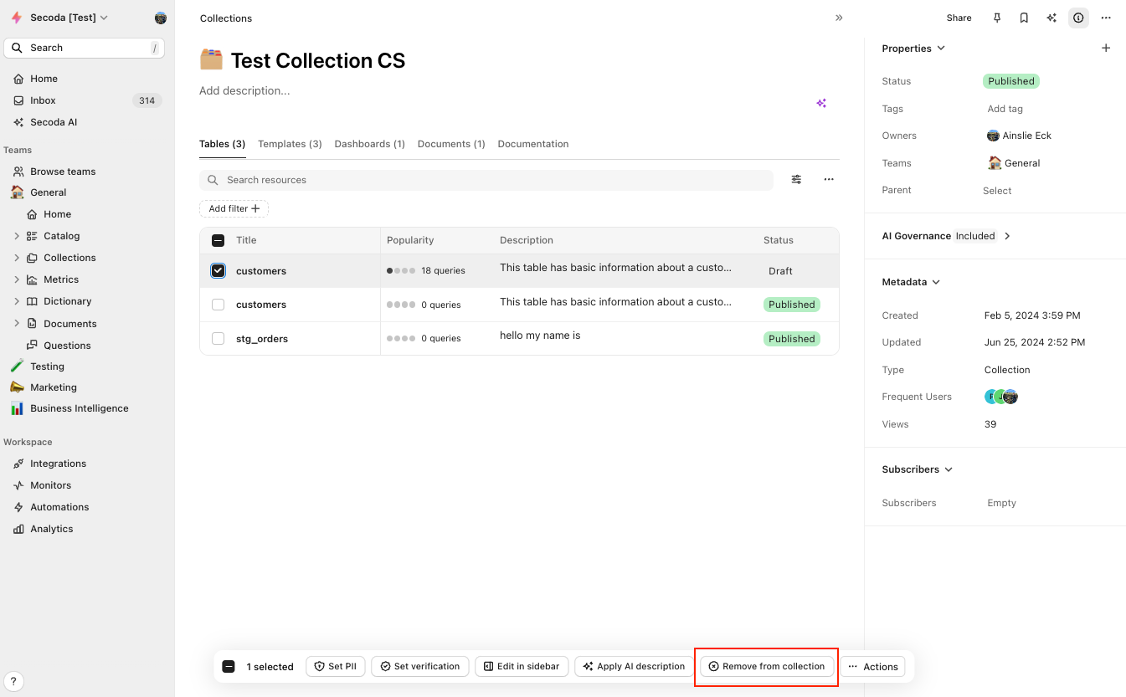Image resolution: width=1126 pixels, height=697 pixels.
Task: Check the stg_orders row checkbox
Action: 218,339
